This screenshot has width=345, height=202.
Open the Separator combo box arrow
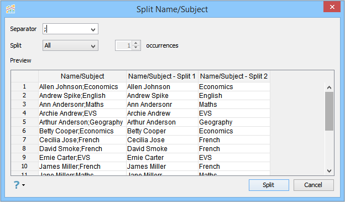click(x=93, y=29)
